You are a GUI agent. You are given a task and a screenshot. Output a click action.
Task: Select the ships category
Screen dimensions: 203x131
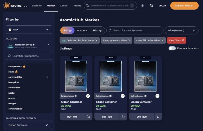[11, 72]
